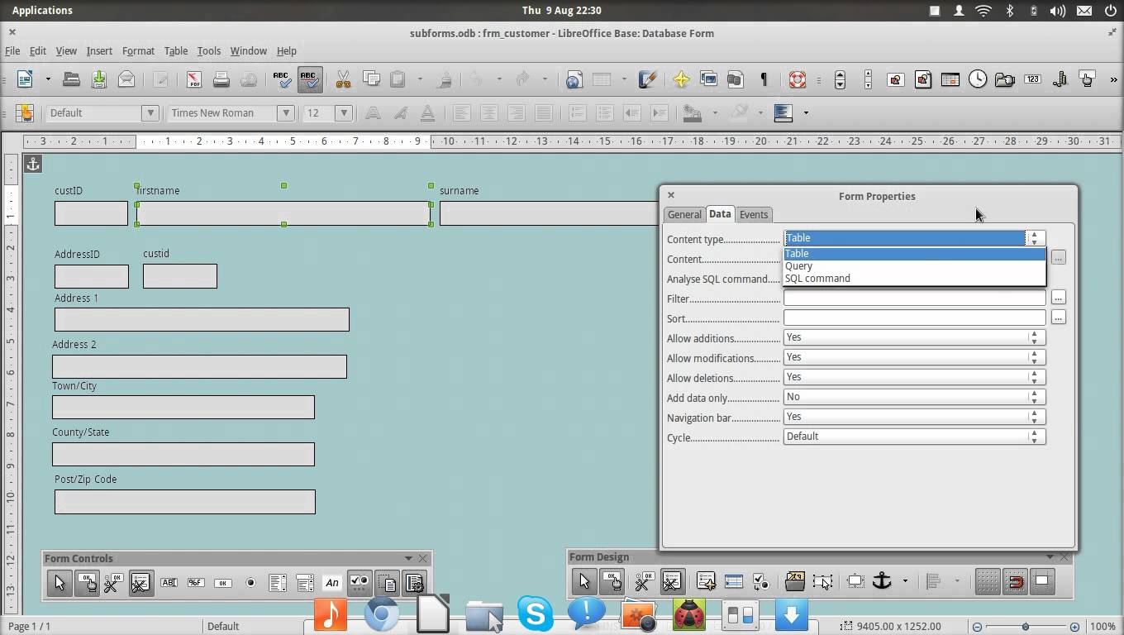Click the ellipsis button beside Sort
Viewport: 1124px width, 635px height.
pyautogui.click(x=1059, y=317)
